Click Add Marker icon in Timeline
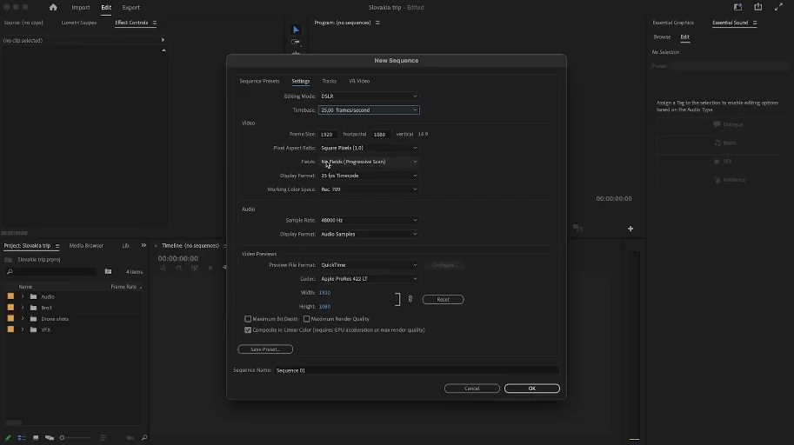The image size is (794, 445). (x=210, y=269)
